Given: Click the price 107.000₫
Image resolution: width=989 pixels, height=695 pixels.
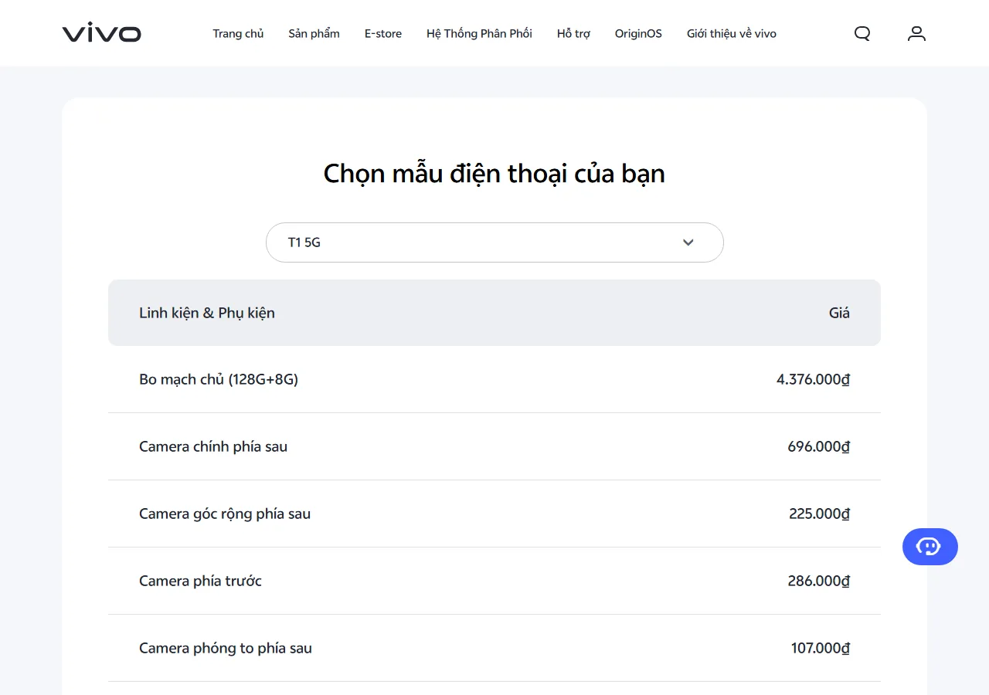Looking at the screenshot, I should pos(820,648).
